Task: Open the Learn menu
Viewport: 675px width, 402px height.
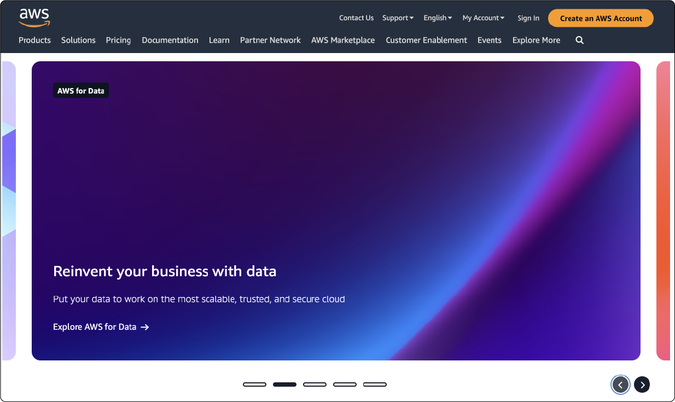Action: 219,40
